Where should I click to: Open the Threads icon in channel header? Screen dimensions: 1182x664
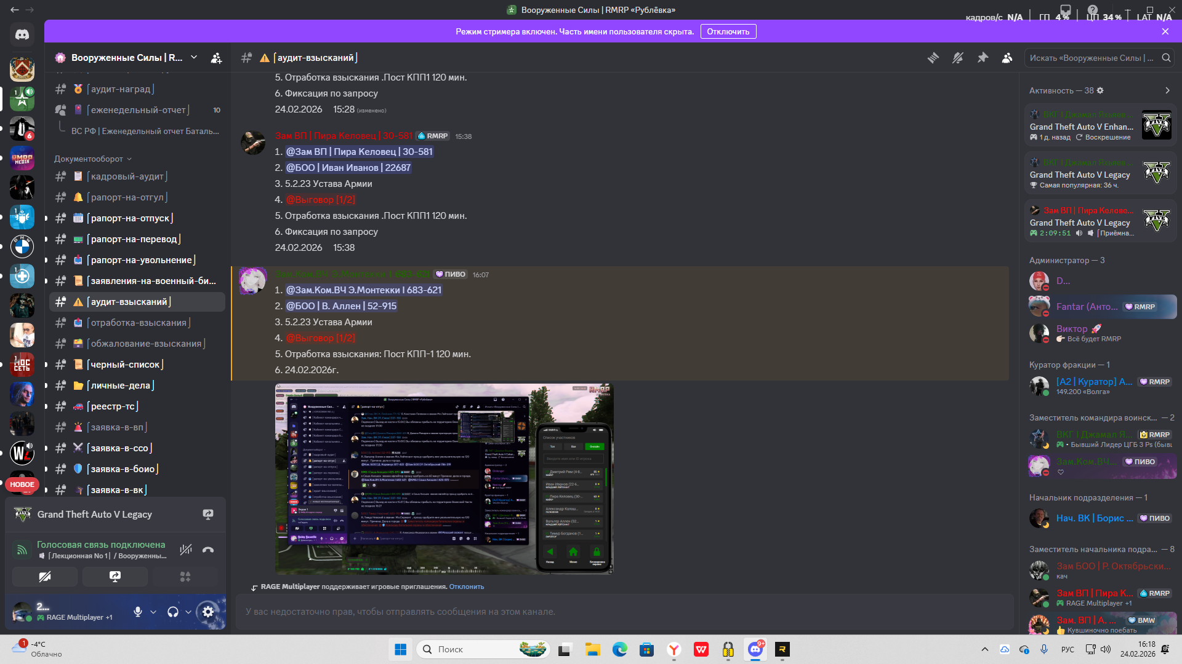click(x=933, y=58)
